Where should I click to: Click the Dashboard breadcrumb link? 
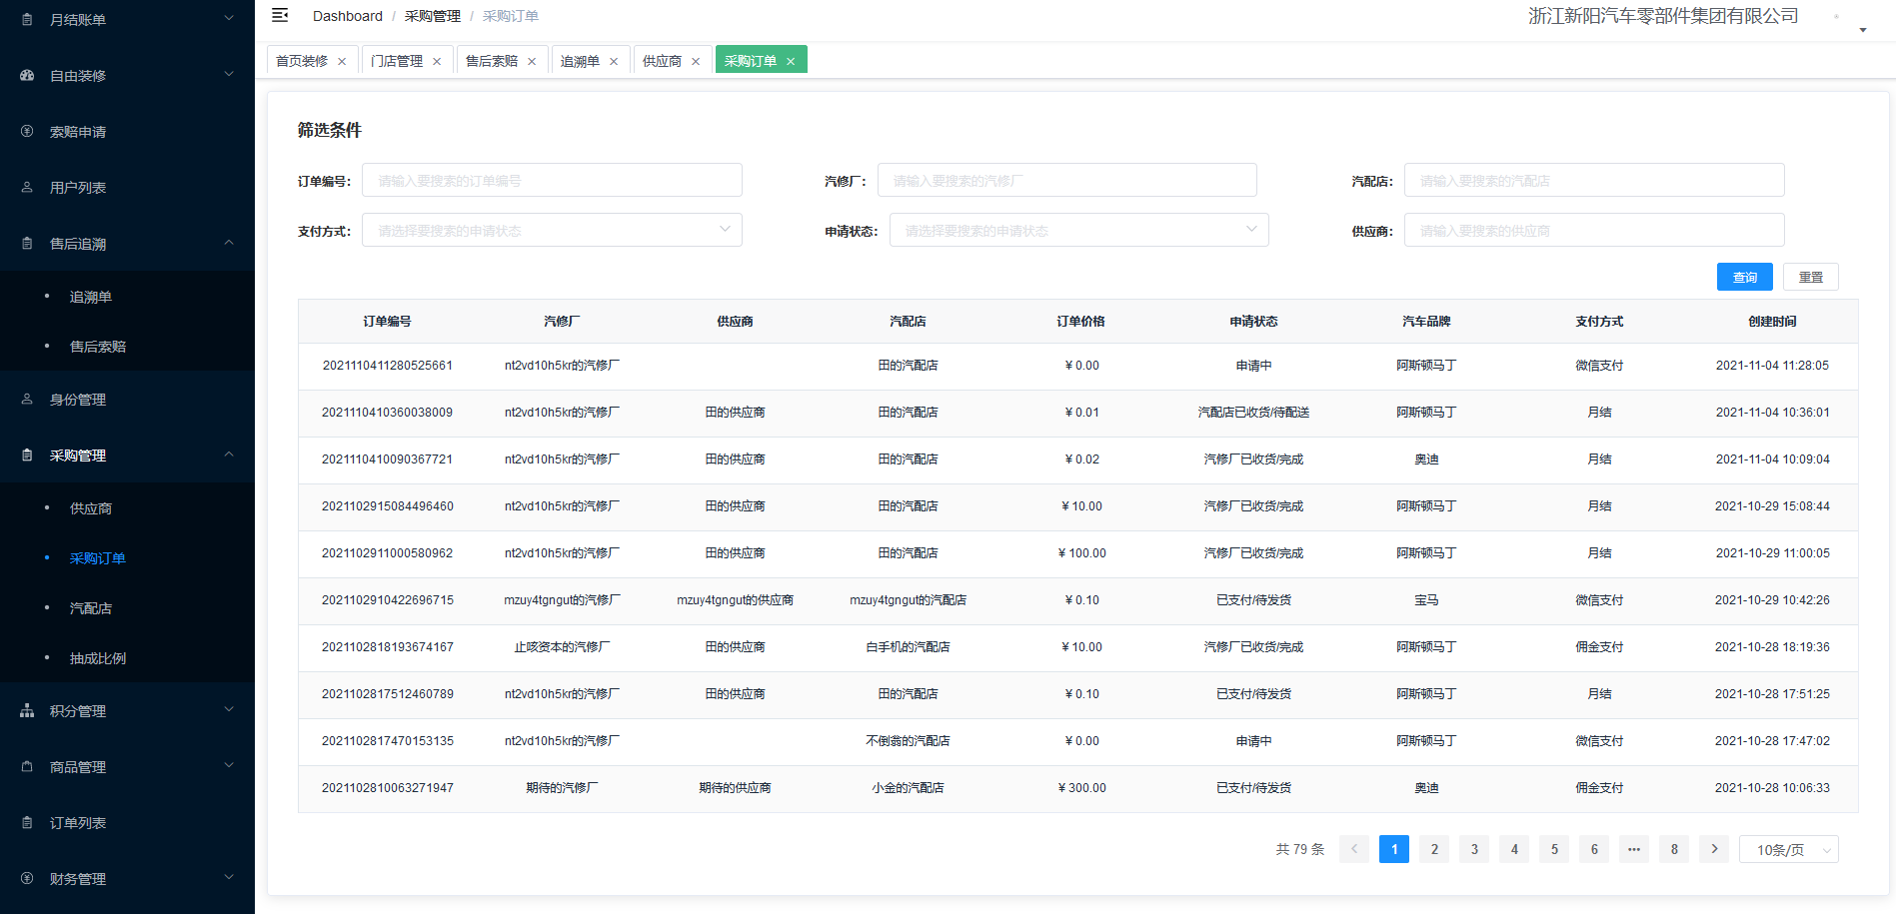(348, 16)
